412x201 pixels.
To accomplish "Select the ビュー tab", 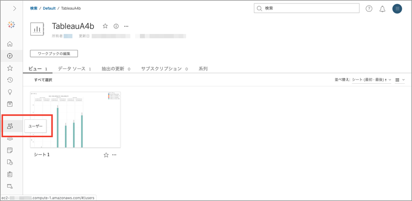I will click(x=38, y=69).
